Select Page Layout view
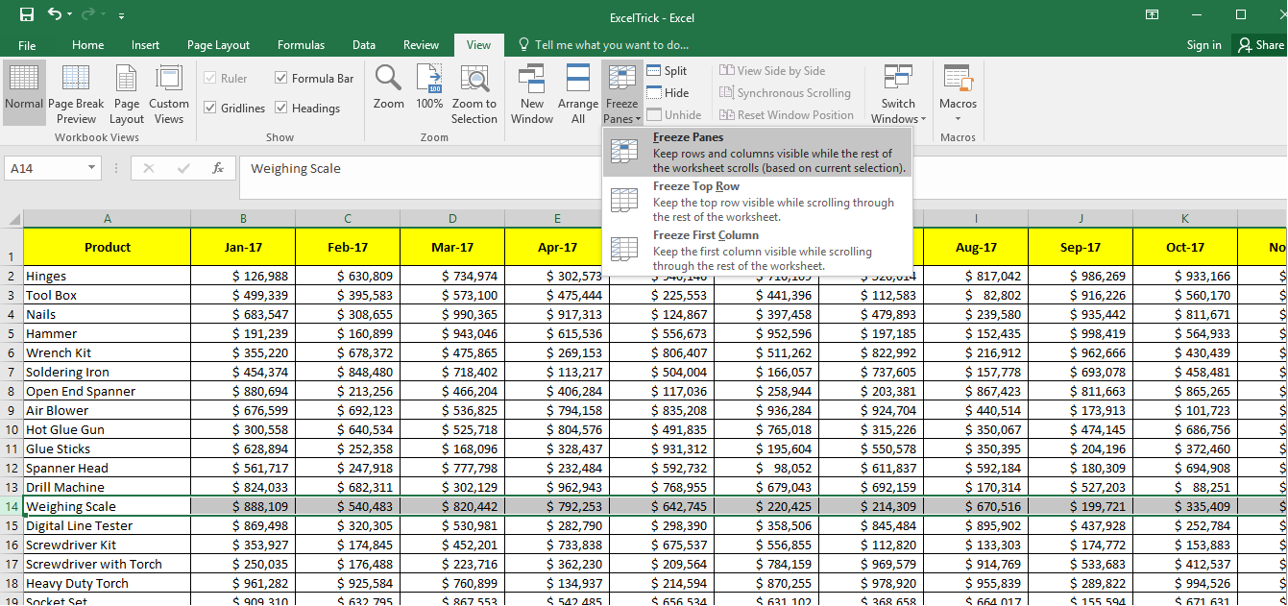 tap(126, 92)
